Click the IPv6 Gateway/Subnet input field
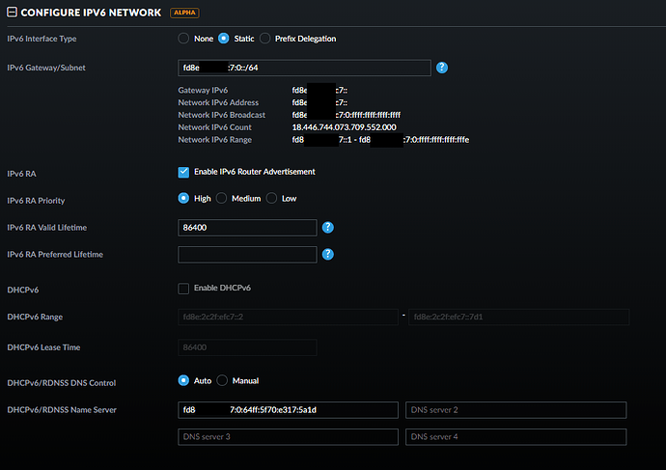666x470 pixels. (x=304, y=68)
